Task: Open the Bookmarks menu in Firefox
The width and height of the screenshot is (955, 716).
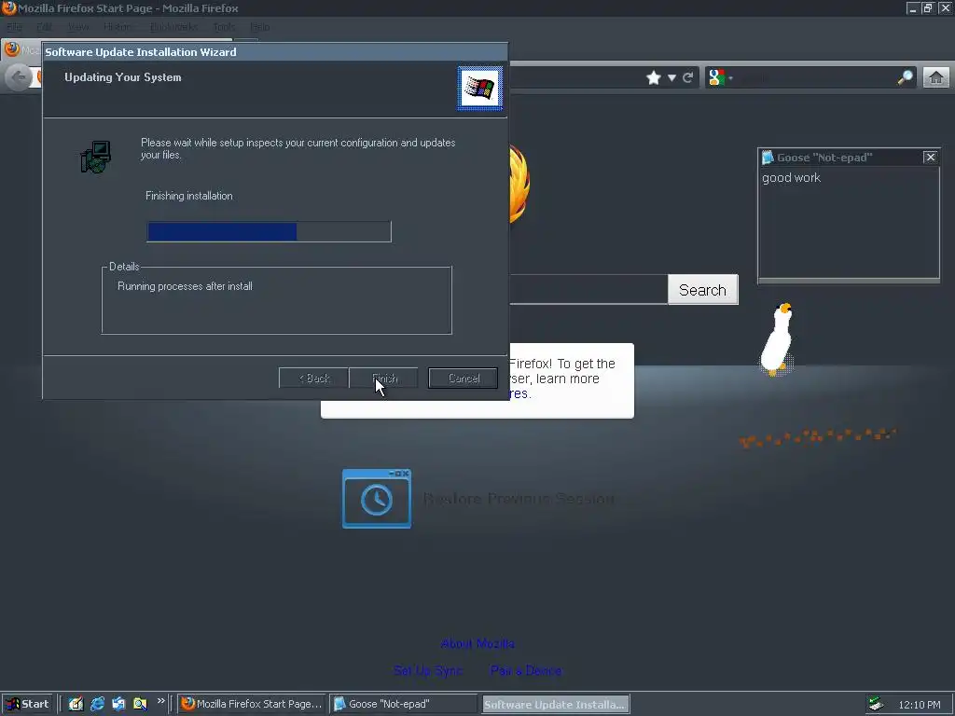Action: (173, 27)
